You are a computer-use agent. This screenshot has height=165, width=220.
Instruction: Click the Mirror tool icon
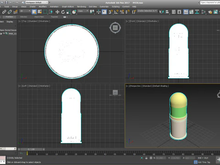point(161,12)
